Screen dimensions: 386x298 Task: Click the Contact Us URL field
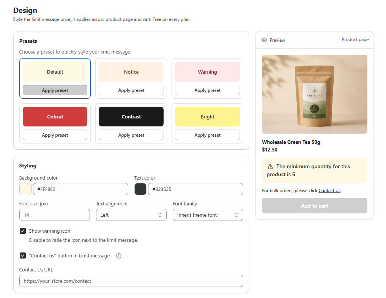pos(131,281)
